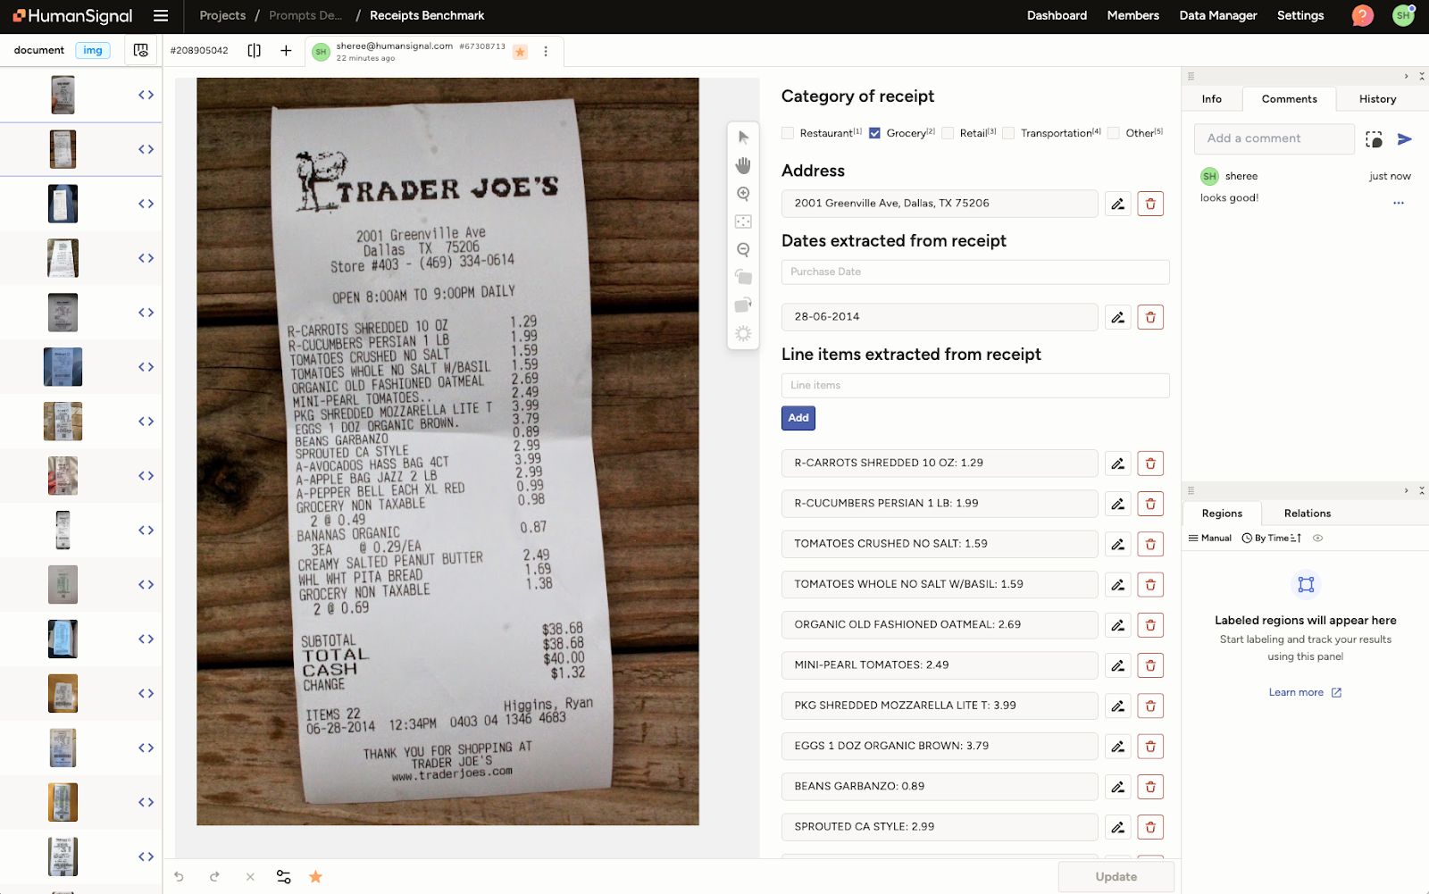The width and height of the screenshot is (1429, 894).
Task: Open annotation settings sliders icon at bottom
Action: [x=283, y=877]
